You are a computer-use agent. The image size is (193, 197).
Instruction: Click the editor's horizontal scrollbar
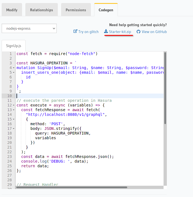[72, 187]
